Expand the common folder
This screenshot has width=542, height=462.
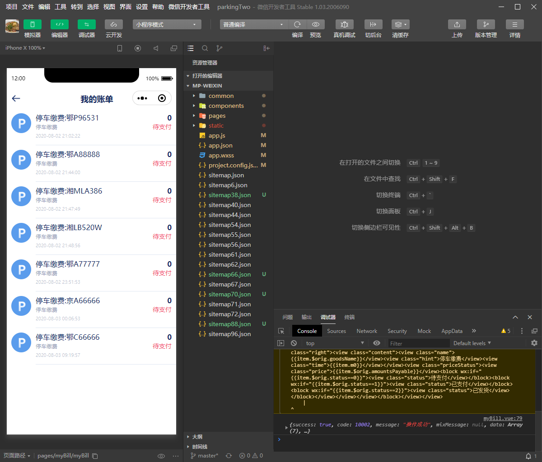pyautogui.click(x=228, y=96)
